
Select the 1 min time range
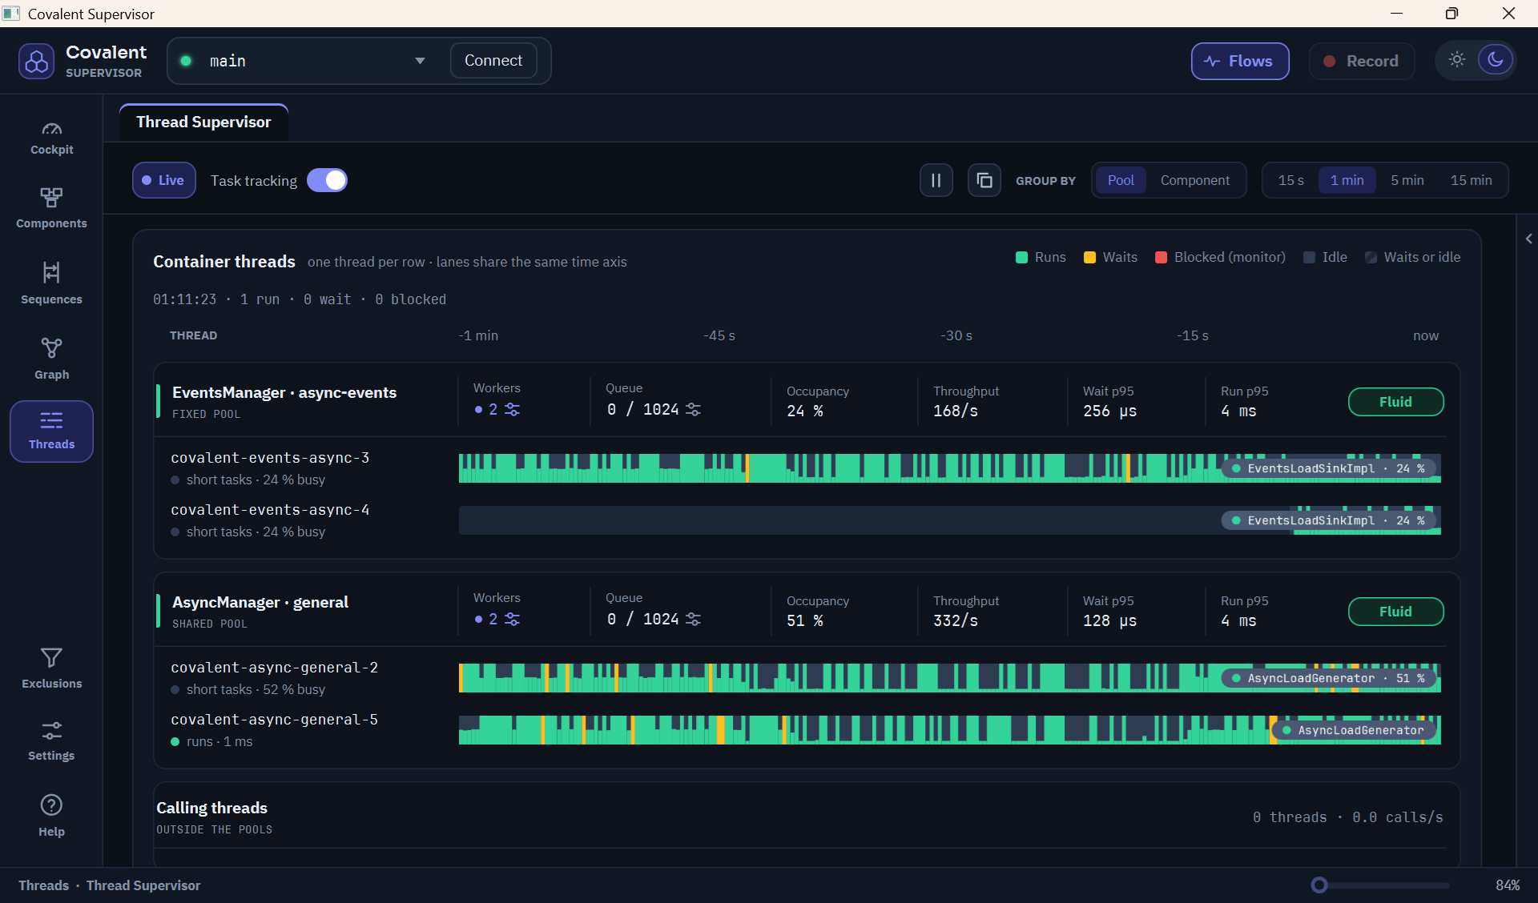(x=1347, y=180)
